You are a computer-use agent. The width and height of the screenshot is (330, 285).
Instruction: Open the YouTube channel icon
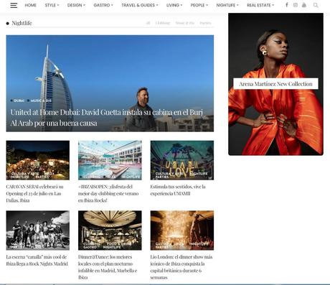click(304, 5)
